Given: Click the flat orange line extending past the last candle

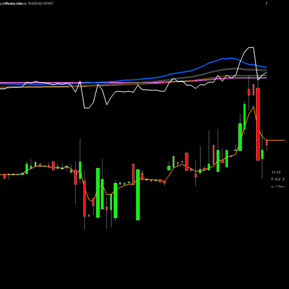Looking at the screenshot, I should point(276,140).
